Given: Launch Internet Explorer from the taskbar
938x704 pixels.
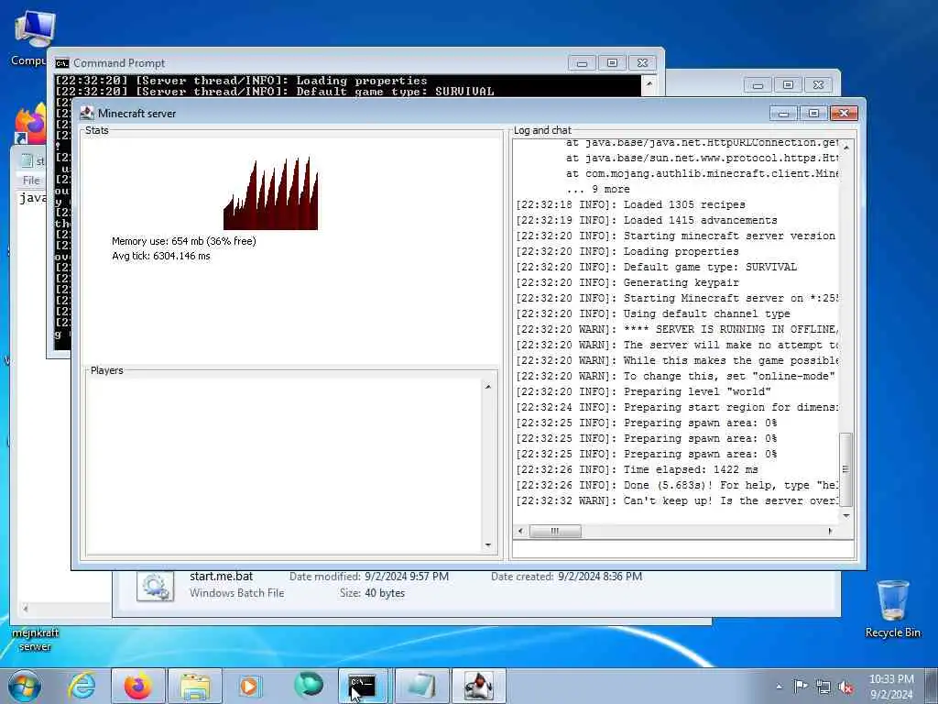Looking at the screenshot, I should 81,686.
